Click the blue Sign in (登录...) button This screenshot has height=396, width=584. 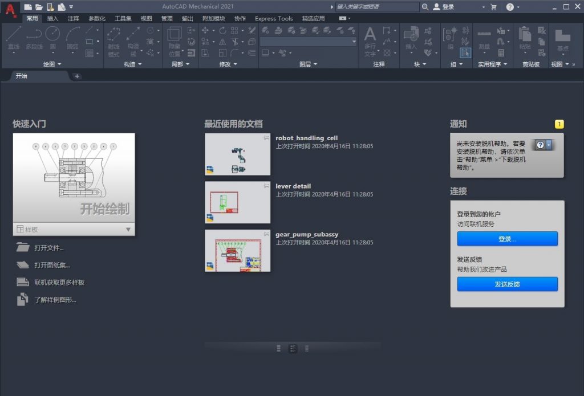point(507,239)
